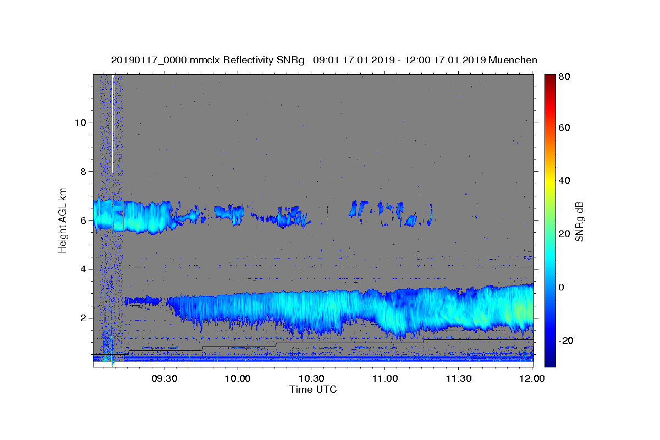
Task: Click the colorbar value 60
Action: click(x=564, y=128)
